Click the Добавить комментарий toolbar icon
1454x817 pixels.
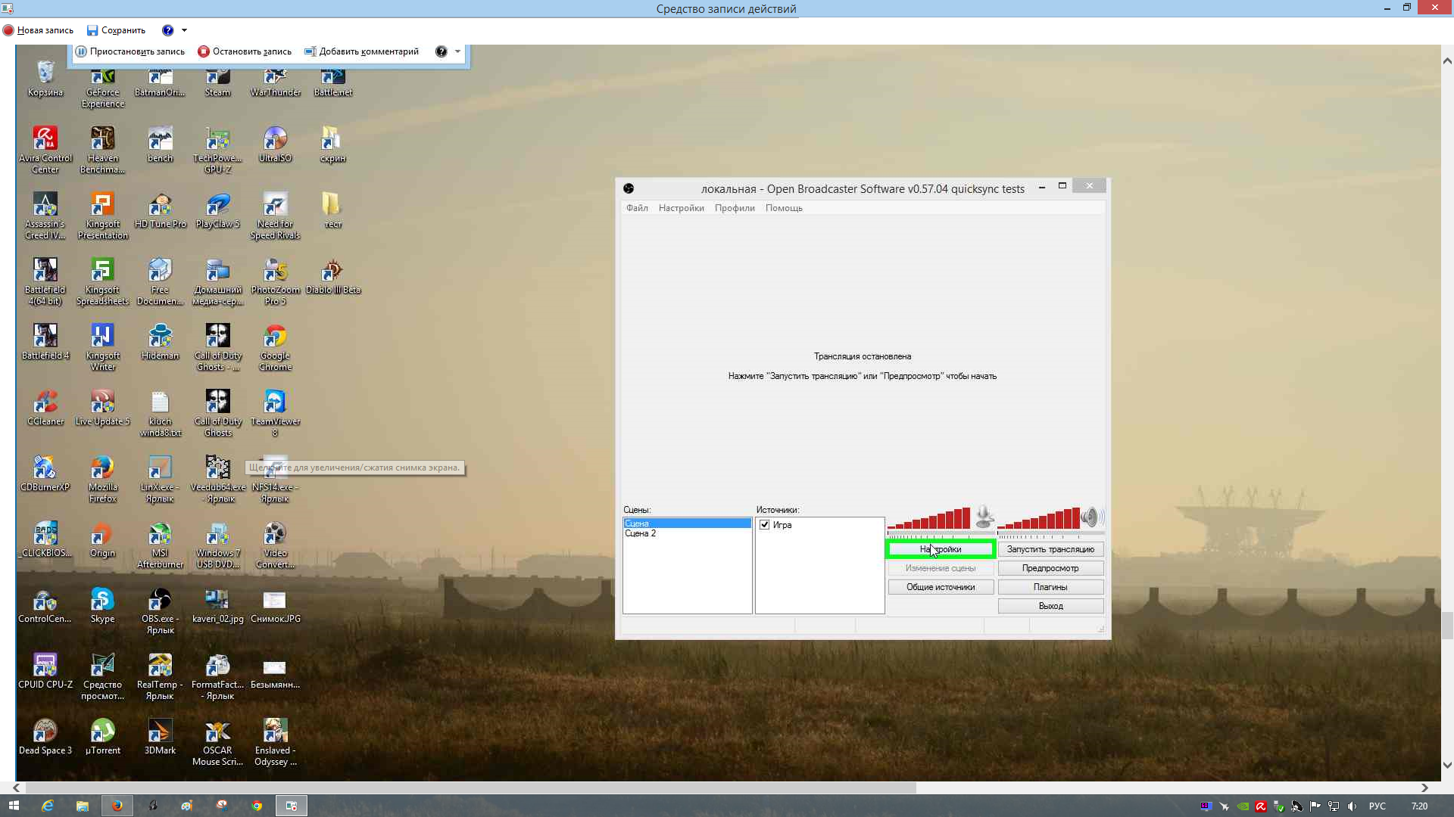[310, 51]
